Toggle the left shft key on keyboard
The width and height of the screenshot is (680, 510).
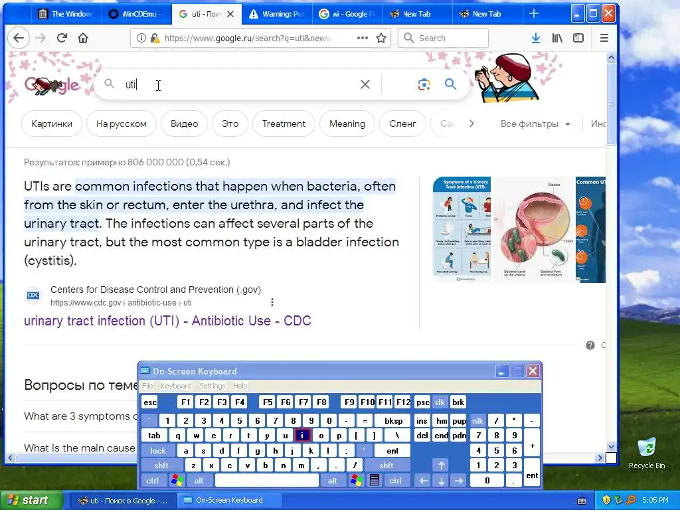click(x=161, y=466)
